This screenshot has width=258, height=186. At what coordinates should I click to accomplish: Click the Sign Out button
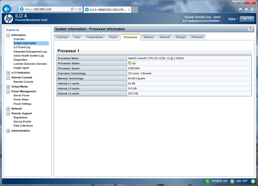pos(247,19)
